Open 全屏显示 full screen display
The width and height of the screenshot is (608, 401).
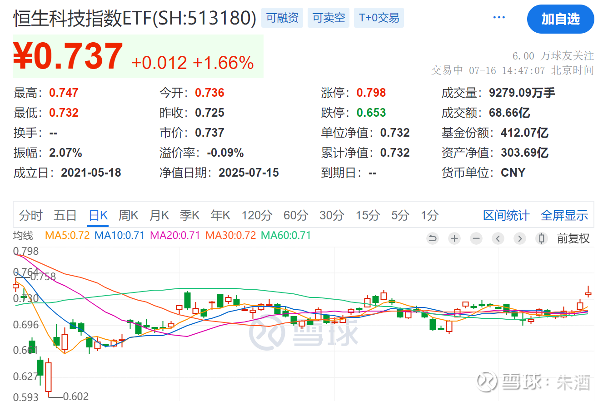(x=564, y=215)
